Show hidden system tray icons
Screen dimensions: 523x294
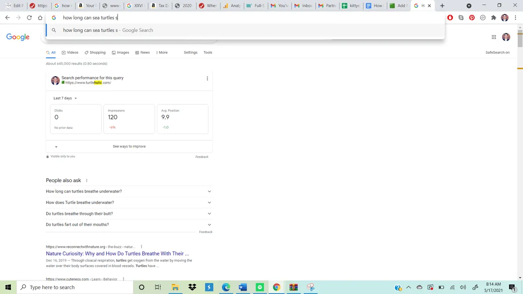pos(408,287)
